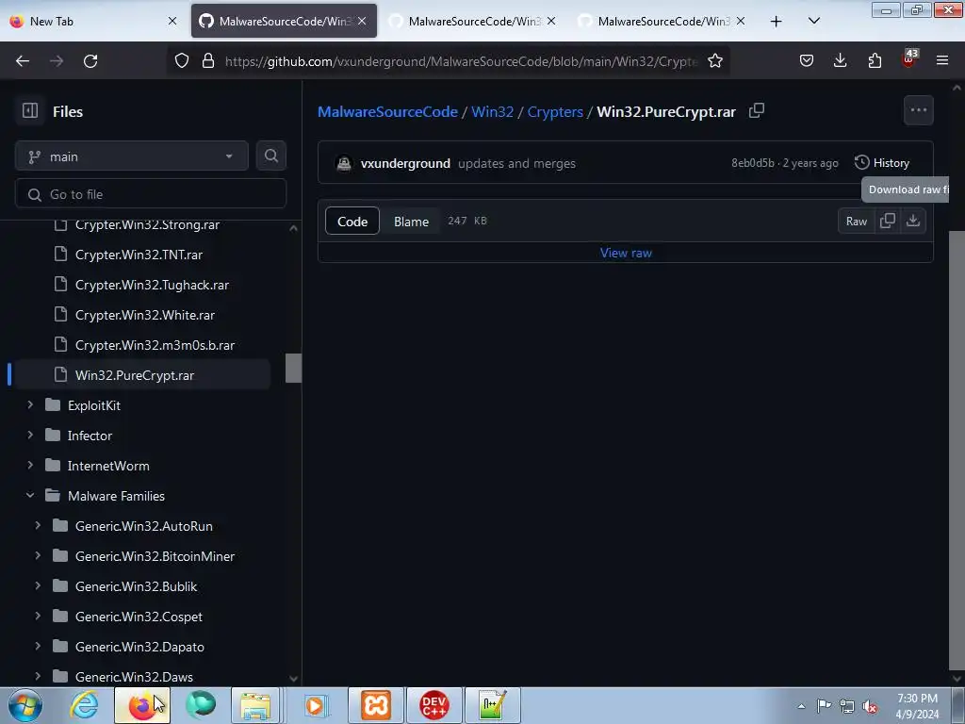Open Notepad++ taskbar icon

[x=492, y=705]
